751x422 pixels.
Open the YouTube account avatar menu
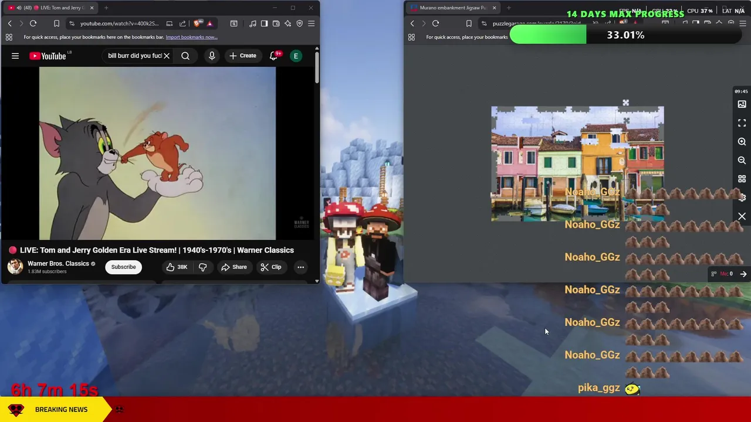pyautogui.click(x=296, y=56)
